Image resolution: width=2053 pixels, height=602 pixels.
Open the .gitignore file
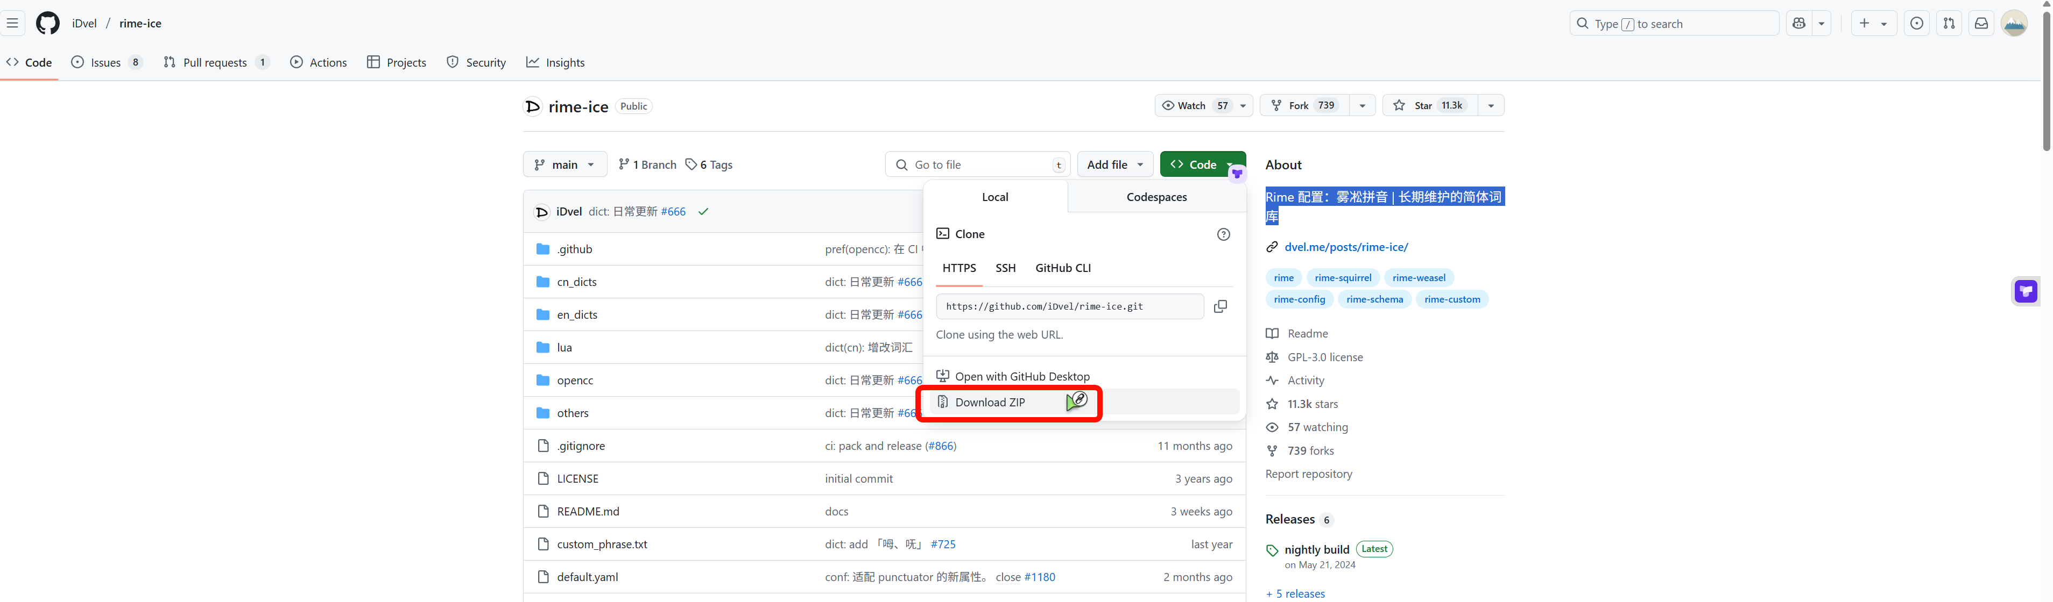click(580, 446)
